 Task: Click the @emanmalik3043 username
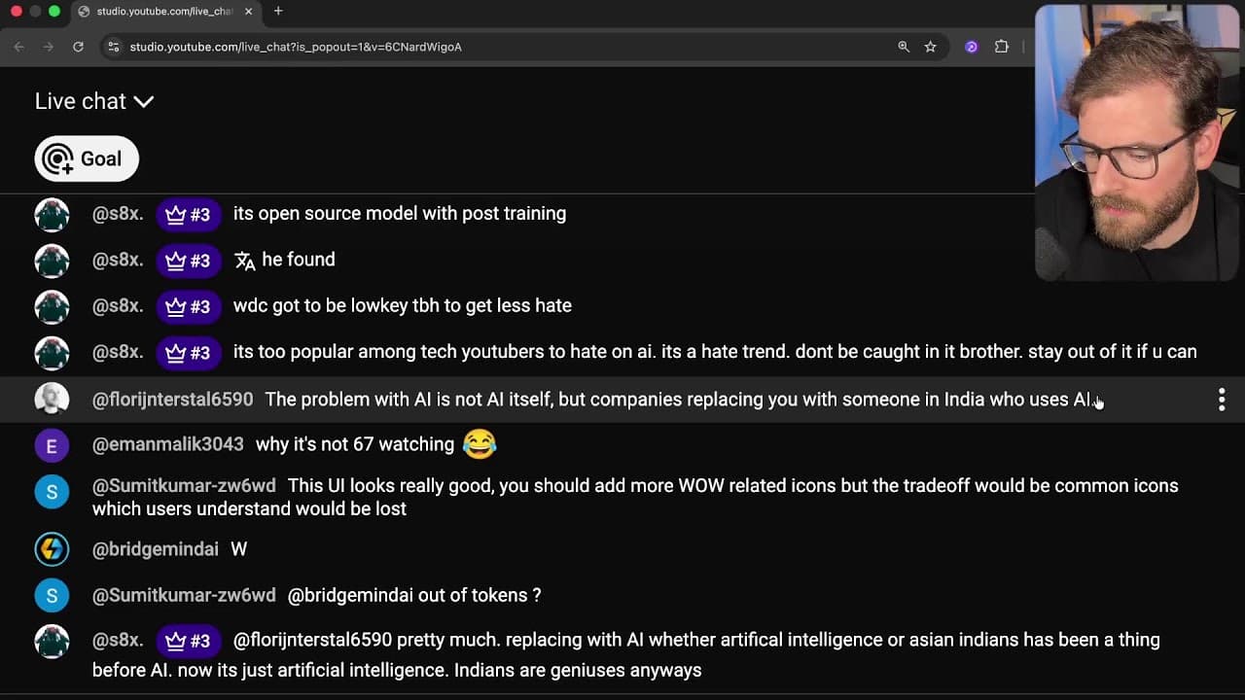pos(168,444)
